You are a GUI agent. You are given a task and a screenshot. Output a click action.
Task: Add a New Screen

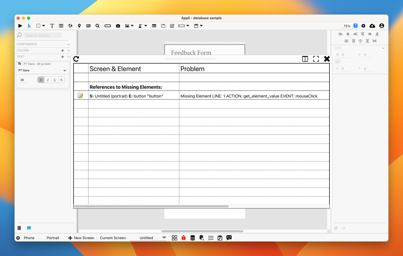pos(81,238)
